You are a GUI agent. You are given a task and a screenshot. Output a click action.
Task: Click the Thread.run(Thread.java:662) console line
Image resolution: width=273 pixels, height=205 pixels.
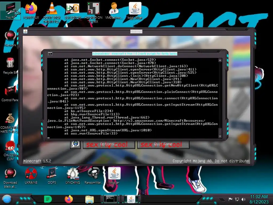click(107, 117)
